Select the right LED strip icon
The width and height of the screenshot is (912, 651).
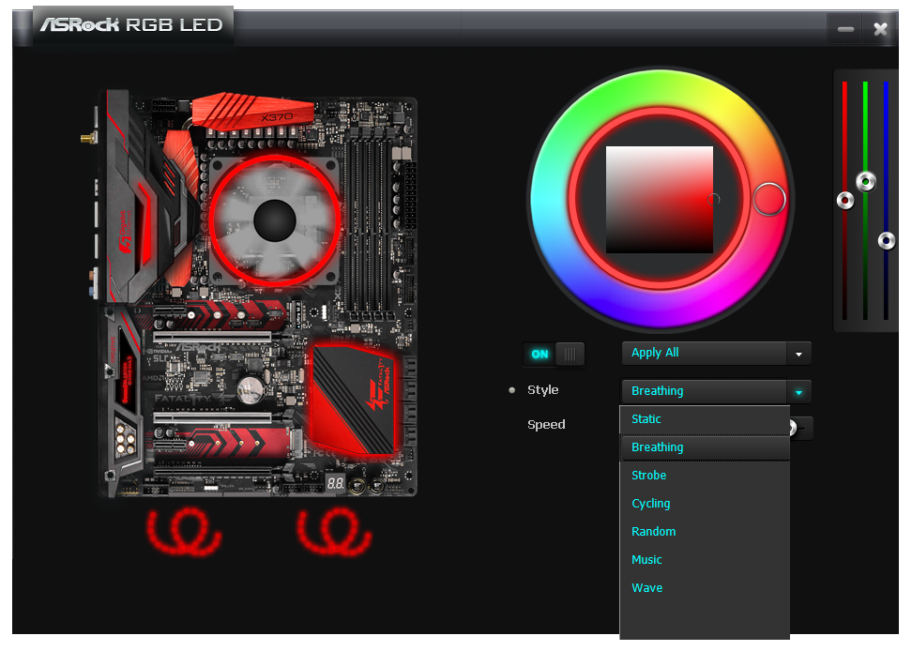click(x=334, y=531)
